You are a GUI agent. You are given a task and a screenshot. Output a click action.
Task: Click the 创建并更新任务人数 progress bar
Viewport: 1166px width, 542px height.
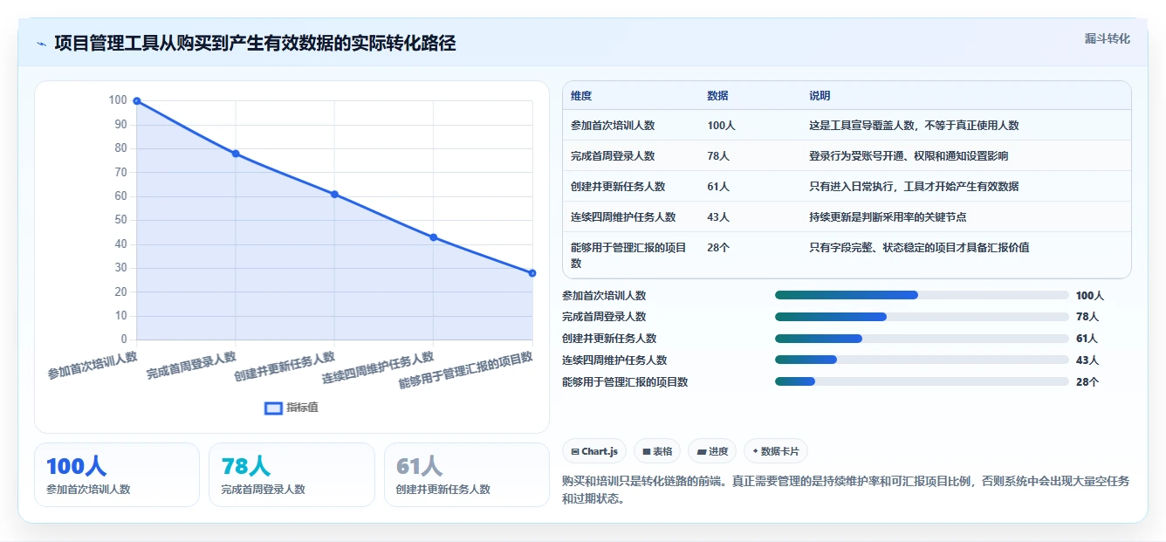coord(922,339)
